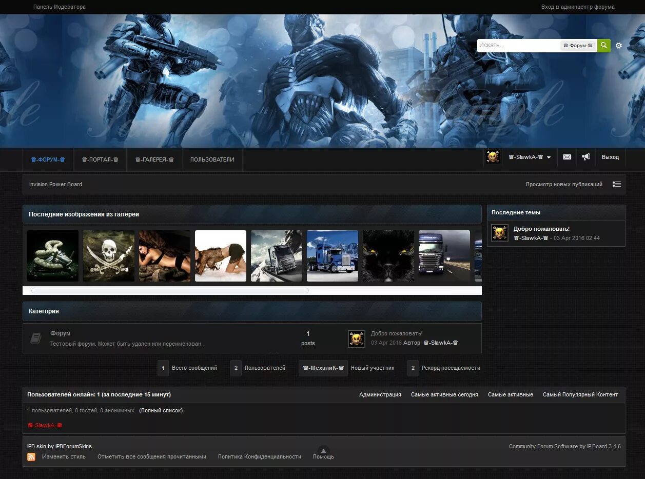Open Просмотр новых публикаций link
Image resolution: width=645 pixels, height=479 pixels.
tap(564, 184)
